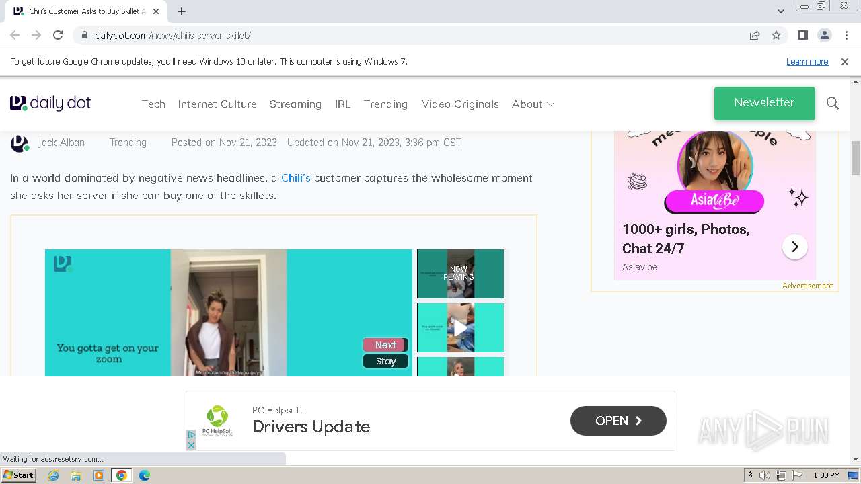
Task: Open the media player taskbar icon
Action: pos(99,475)
